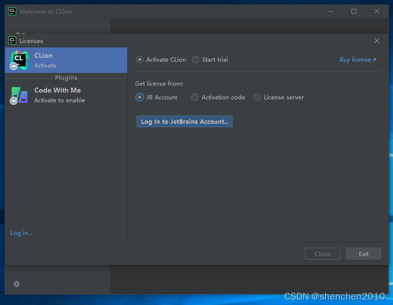The image size is (393, 305).
Task: Click Log In to JetBrains Account button
Action: pyautogui.click(x=185, y=121)
